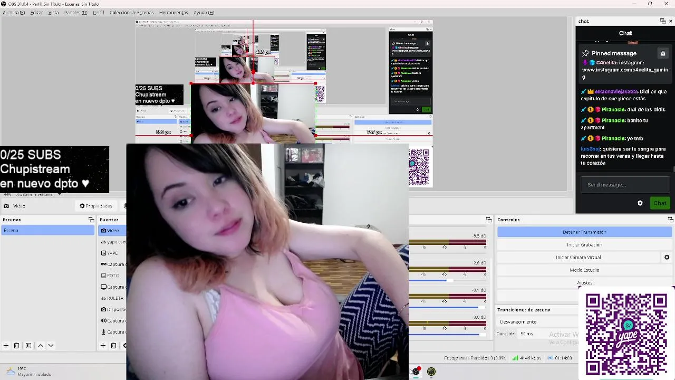Open the Herramientas menu
The width and height of the screenshot is (675, 380).
(x=173, y=13)
